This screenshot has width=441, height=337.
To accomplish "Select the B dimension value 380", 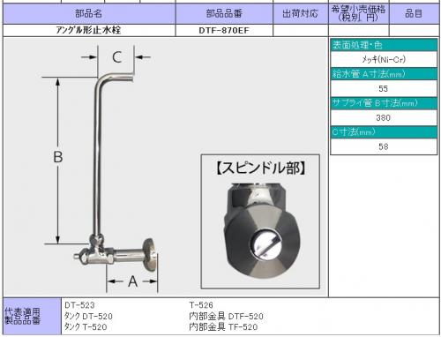I will [x=384, y=117].
